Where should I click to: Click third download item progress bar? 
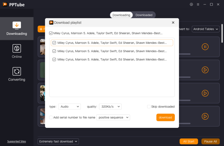click(x=185, y=100)
